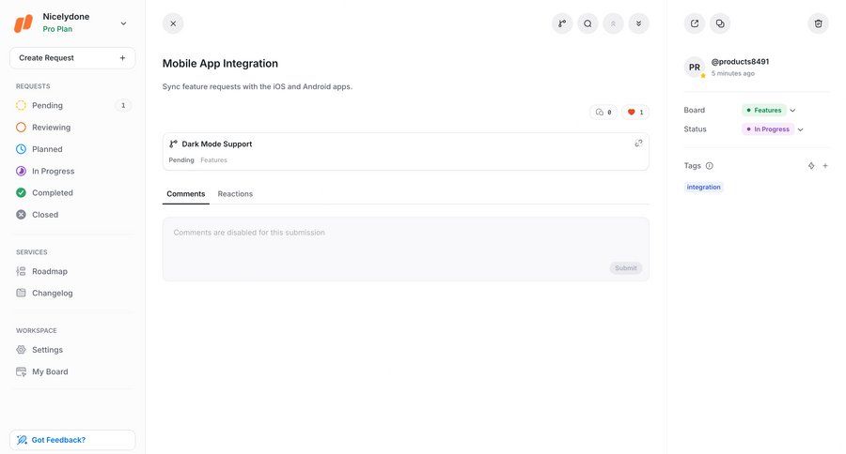Click the plus icon to add tag

pyautogui.click(x=825, y=166)
